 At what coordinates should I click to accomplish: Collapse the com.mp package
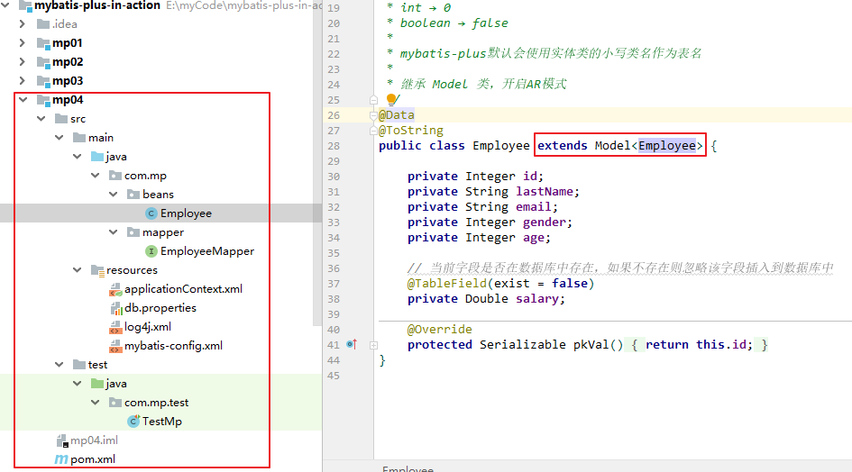pos(95,176)
